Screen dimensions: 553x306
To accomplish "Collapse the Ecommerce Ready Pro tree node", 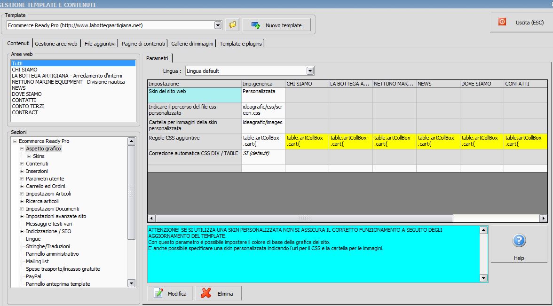I will (15, 141).
